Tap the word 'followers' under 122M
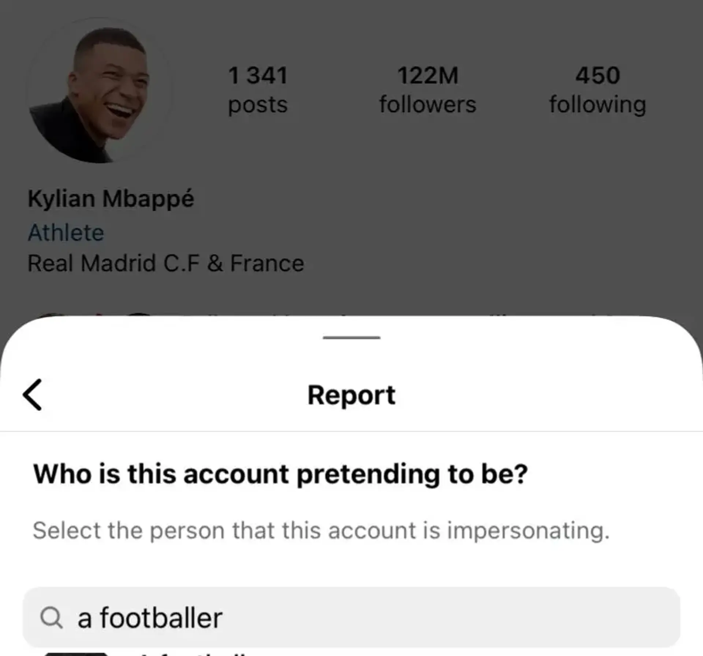 click(x=427, y=105)
